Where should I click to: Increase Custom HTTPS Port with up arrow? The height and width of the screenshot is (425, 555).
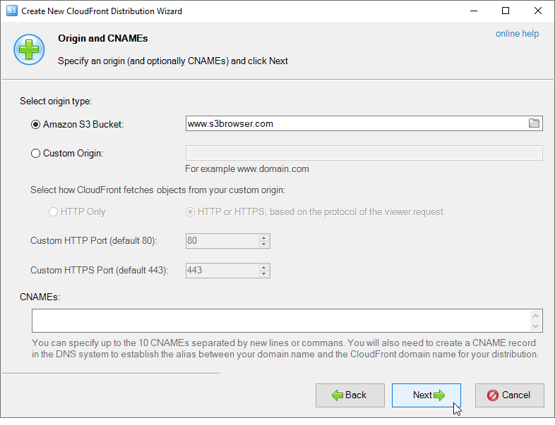coord(263,267)
